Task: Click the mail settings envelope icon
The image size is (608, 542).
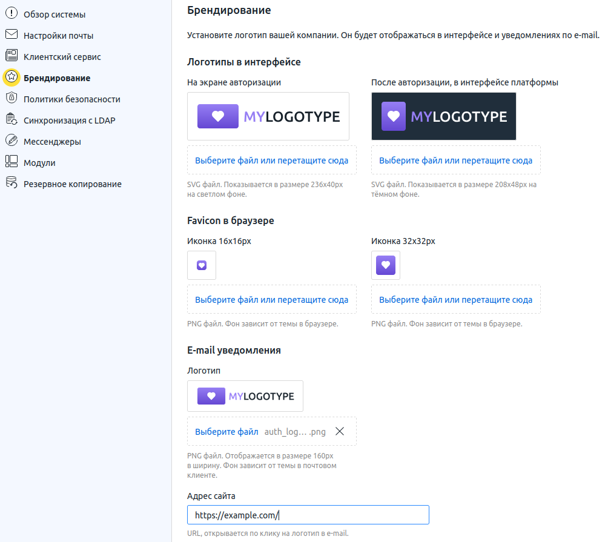Action: pyautogui.click(x=12, y=35)
